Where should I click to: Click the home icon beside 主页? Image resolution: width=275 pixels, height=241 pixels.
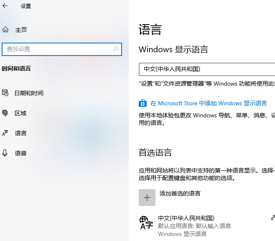pyautogui.click(x=5, y=29)
